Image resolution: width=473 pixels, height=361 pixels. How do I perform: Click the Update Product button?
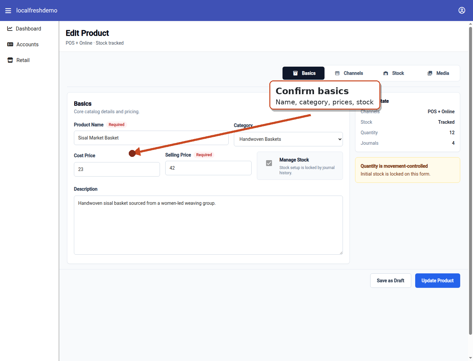click(x=438, y=281)
